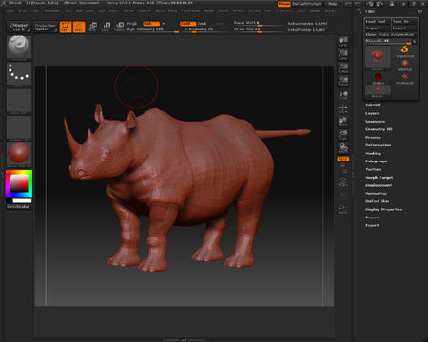Viewport: 428px width, 342px height.
Task: Click the Zoom canvas icon
Action: (343, 55)
